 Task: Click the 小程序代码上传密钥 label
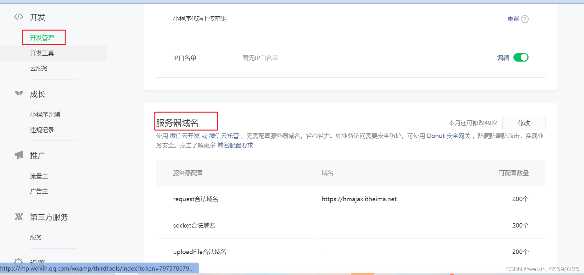[200, 19]
